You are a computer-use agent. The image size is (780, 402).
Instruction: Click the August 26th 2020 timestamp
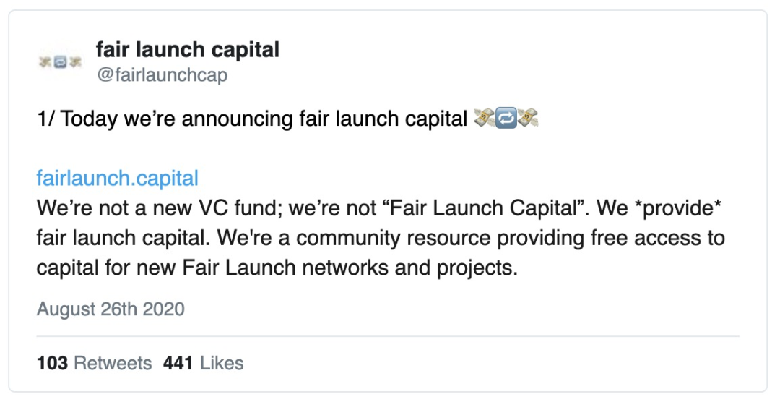coord(110,309)
